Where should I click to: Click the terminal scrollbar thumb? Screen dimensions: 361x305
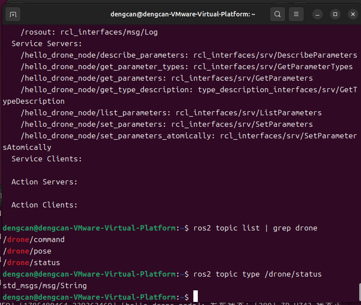pyautogui.click(x=360, y=292)
